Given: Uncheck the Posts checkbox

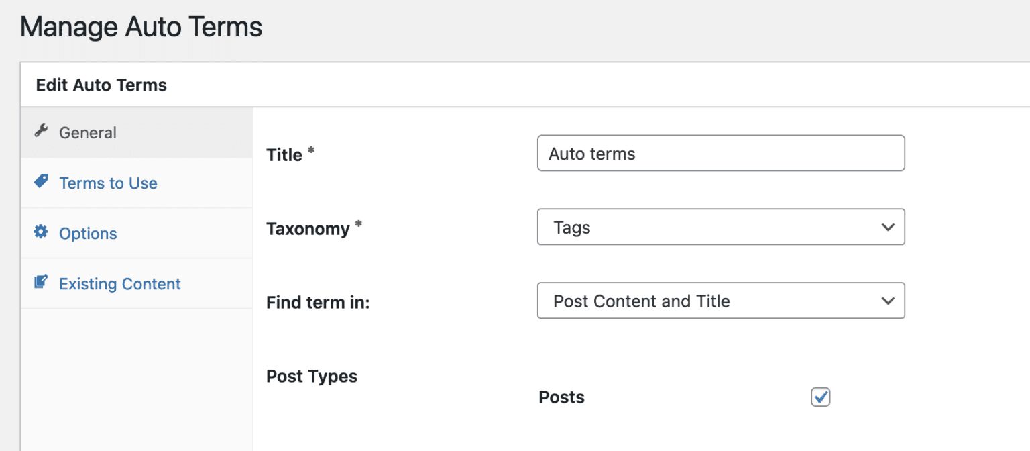Looking at the screenshot, I should pyautogui.click(x=821, y=397).
